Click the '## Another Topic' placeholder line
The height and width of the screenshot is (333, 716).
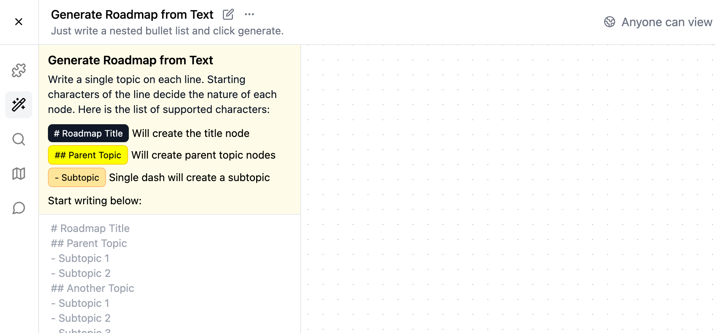point(92,288)
